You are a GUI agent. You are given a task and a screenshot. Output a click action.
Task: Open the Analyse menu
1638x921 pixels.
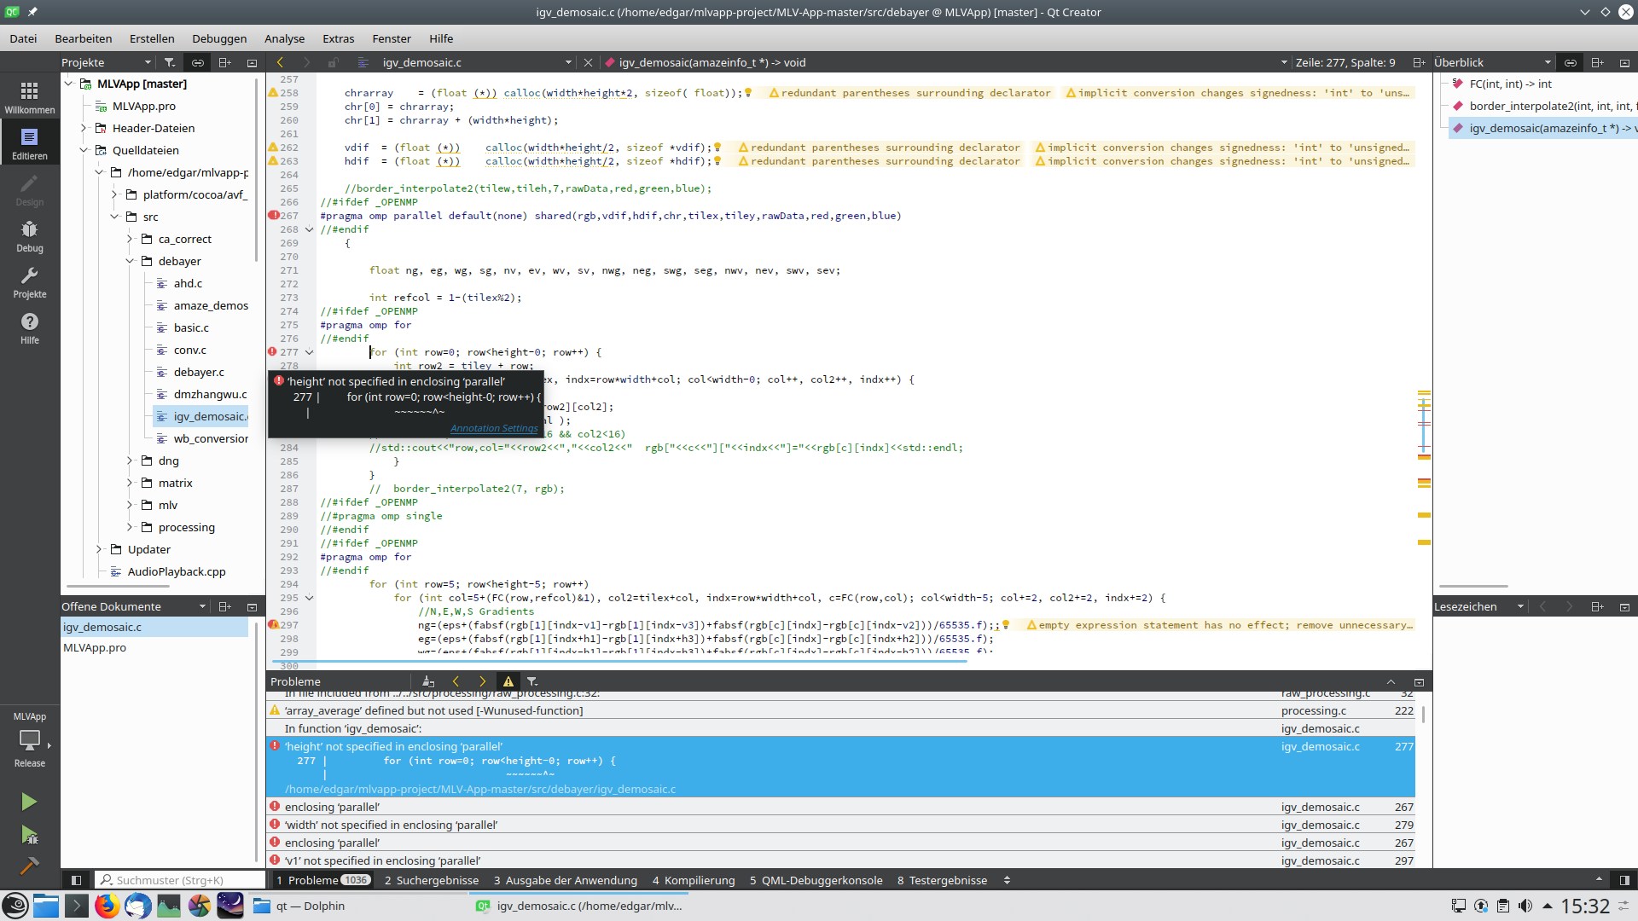point(284,38)
